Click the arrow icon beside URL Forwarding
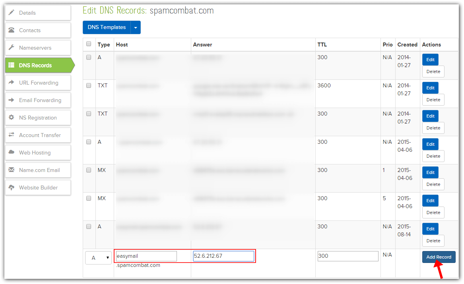The image size is (464, 284). 11,82
